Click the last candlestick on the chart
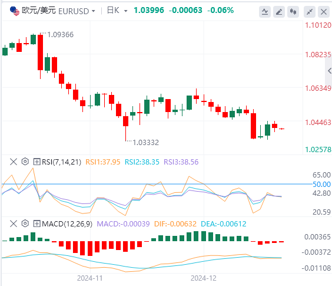This screenshot has width=332, height=286. coord(281,129)
